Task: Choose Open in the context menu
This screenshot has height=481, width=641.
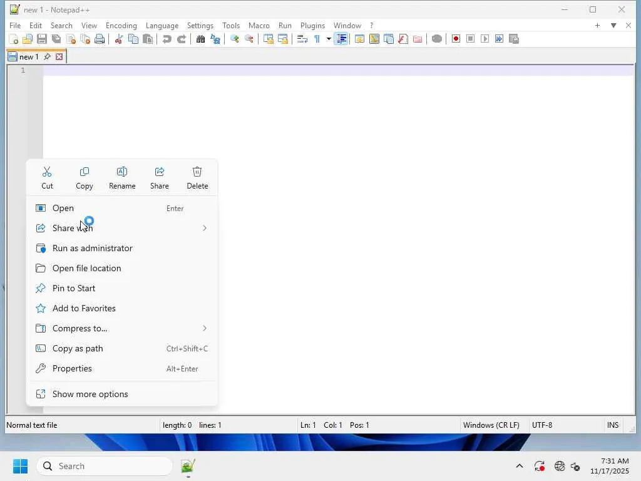Action: (x=122, y=208)
